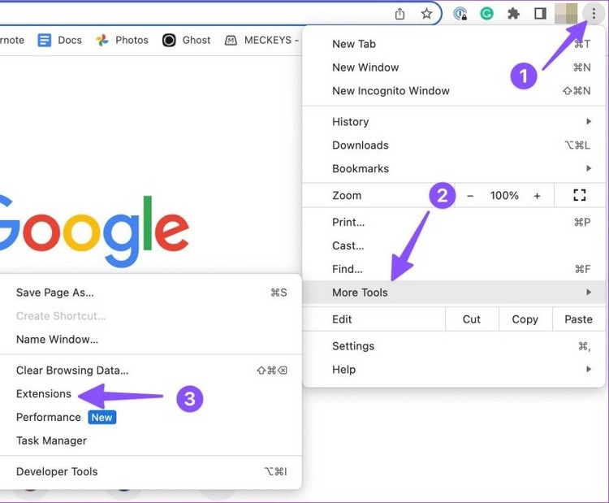Select Name Window... in submenu
The height and width of the screenshot is (503, 609).
(151, 340)
